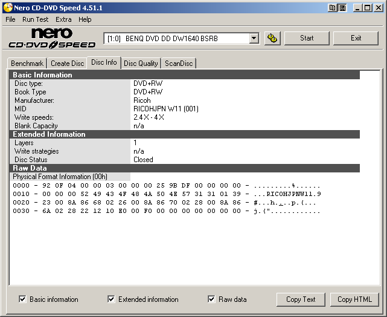Screen dimensions: 387x317
Task: Click the Disc type label
Action: (x=28, y=83)
